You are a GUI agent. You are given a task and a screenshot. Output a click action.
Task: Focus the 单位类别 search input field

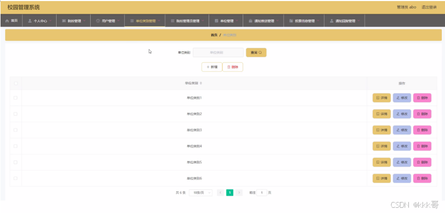pos(218,52)
